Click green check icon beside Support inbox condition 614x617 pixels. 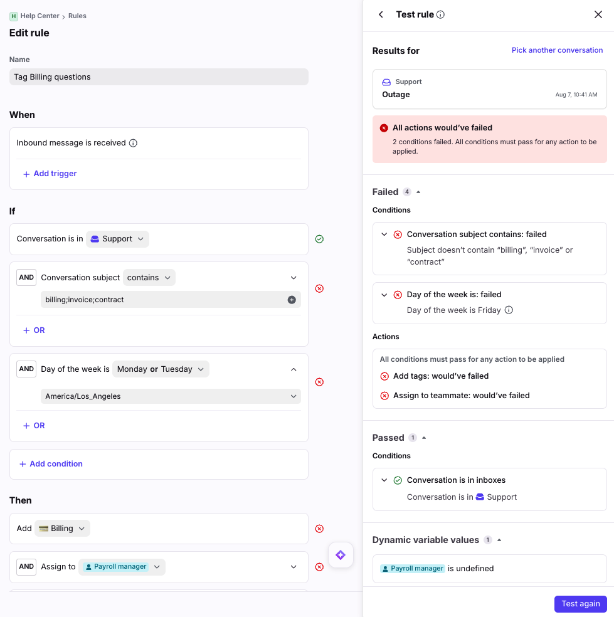coord(319,239)
